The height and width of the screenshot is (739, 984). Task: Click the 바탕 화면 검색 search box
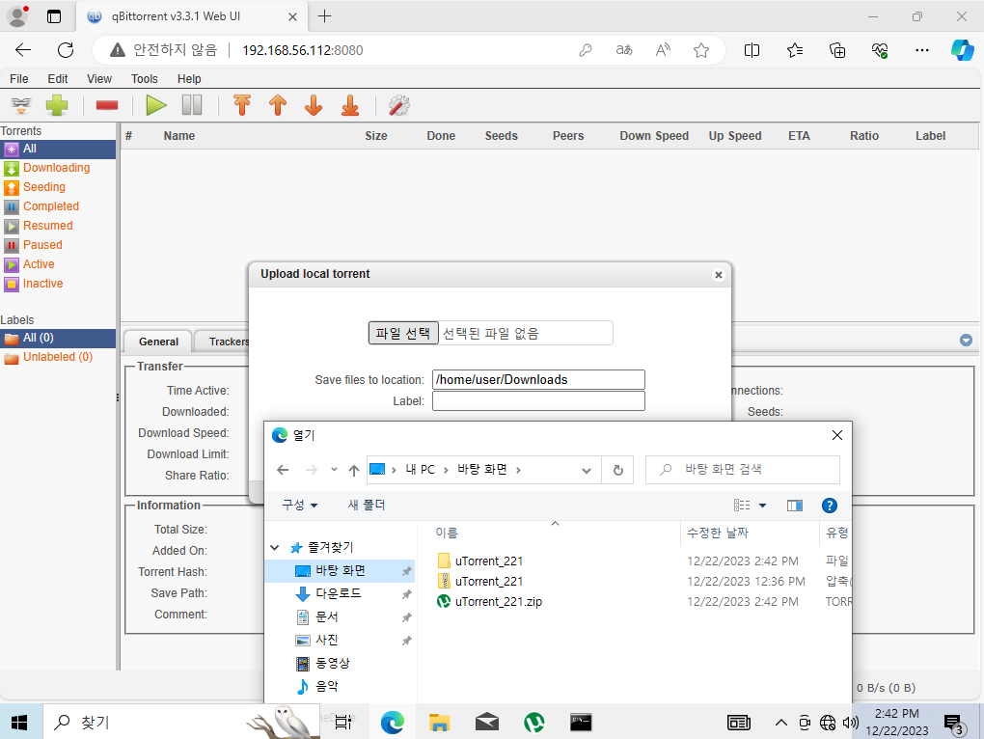point(743,469)
